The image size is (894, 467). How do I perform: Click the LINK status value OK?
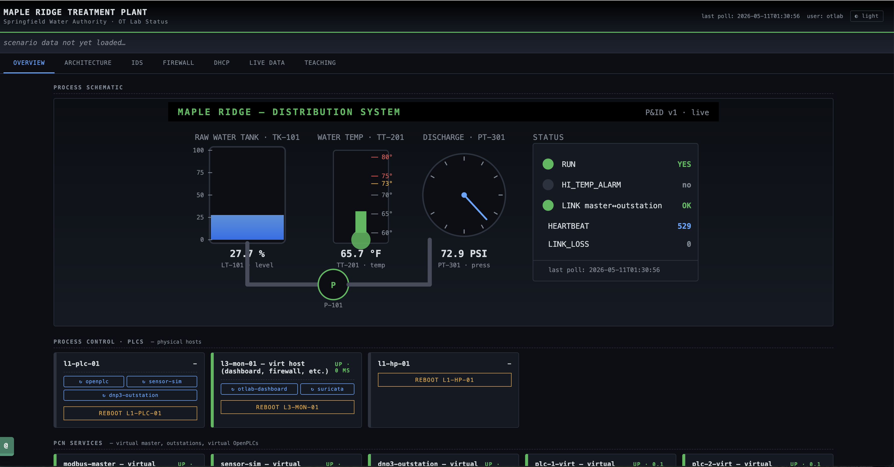pos(687,206)
